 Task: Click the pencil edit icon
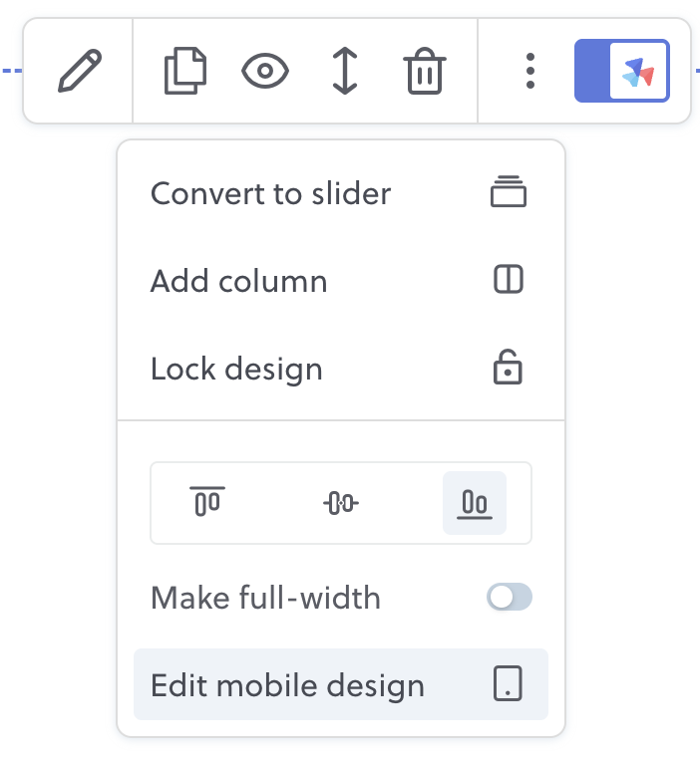[80, 71]
